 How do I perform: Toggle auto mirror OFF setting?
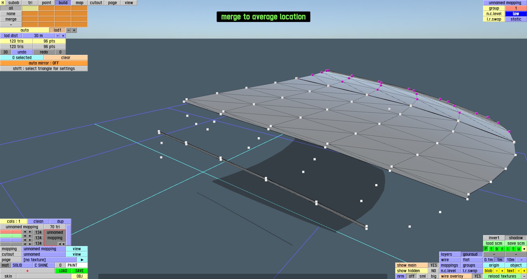(44, 63)
